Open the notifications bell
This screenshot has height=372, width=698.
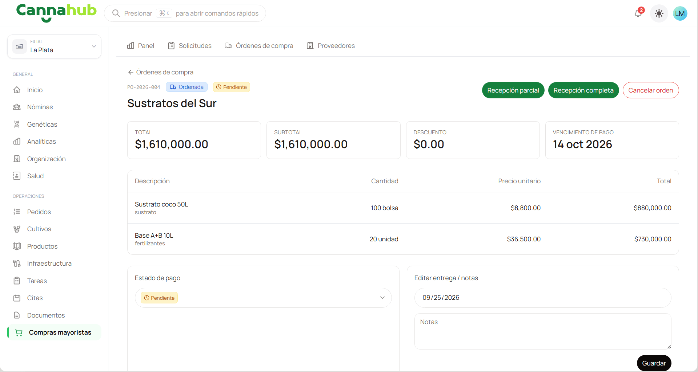(x=638, y=13)
